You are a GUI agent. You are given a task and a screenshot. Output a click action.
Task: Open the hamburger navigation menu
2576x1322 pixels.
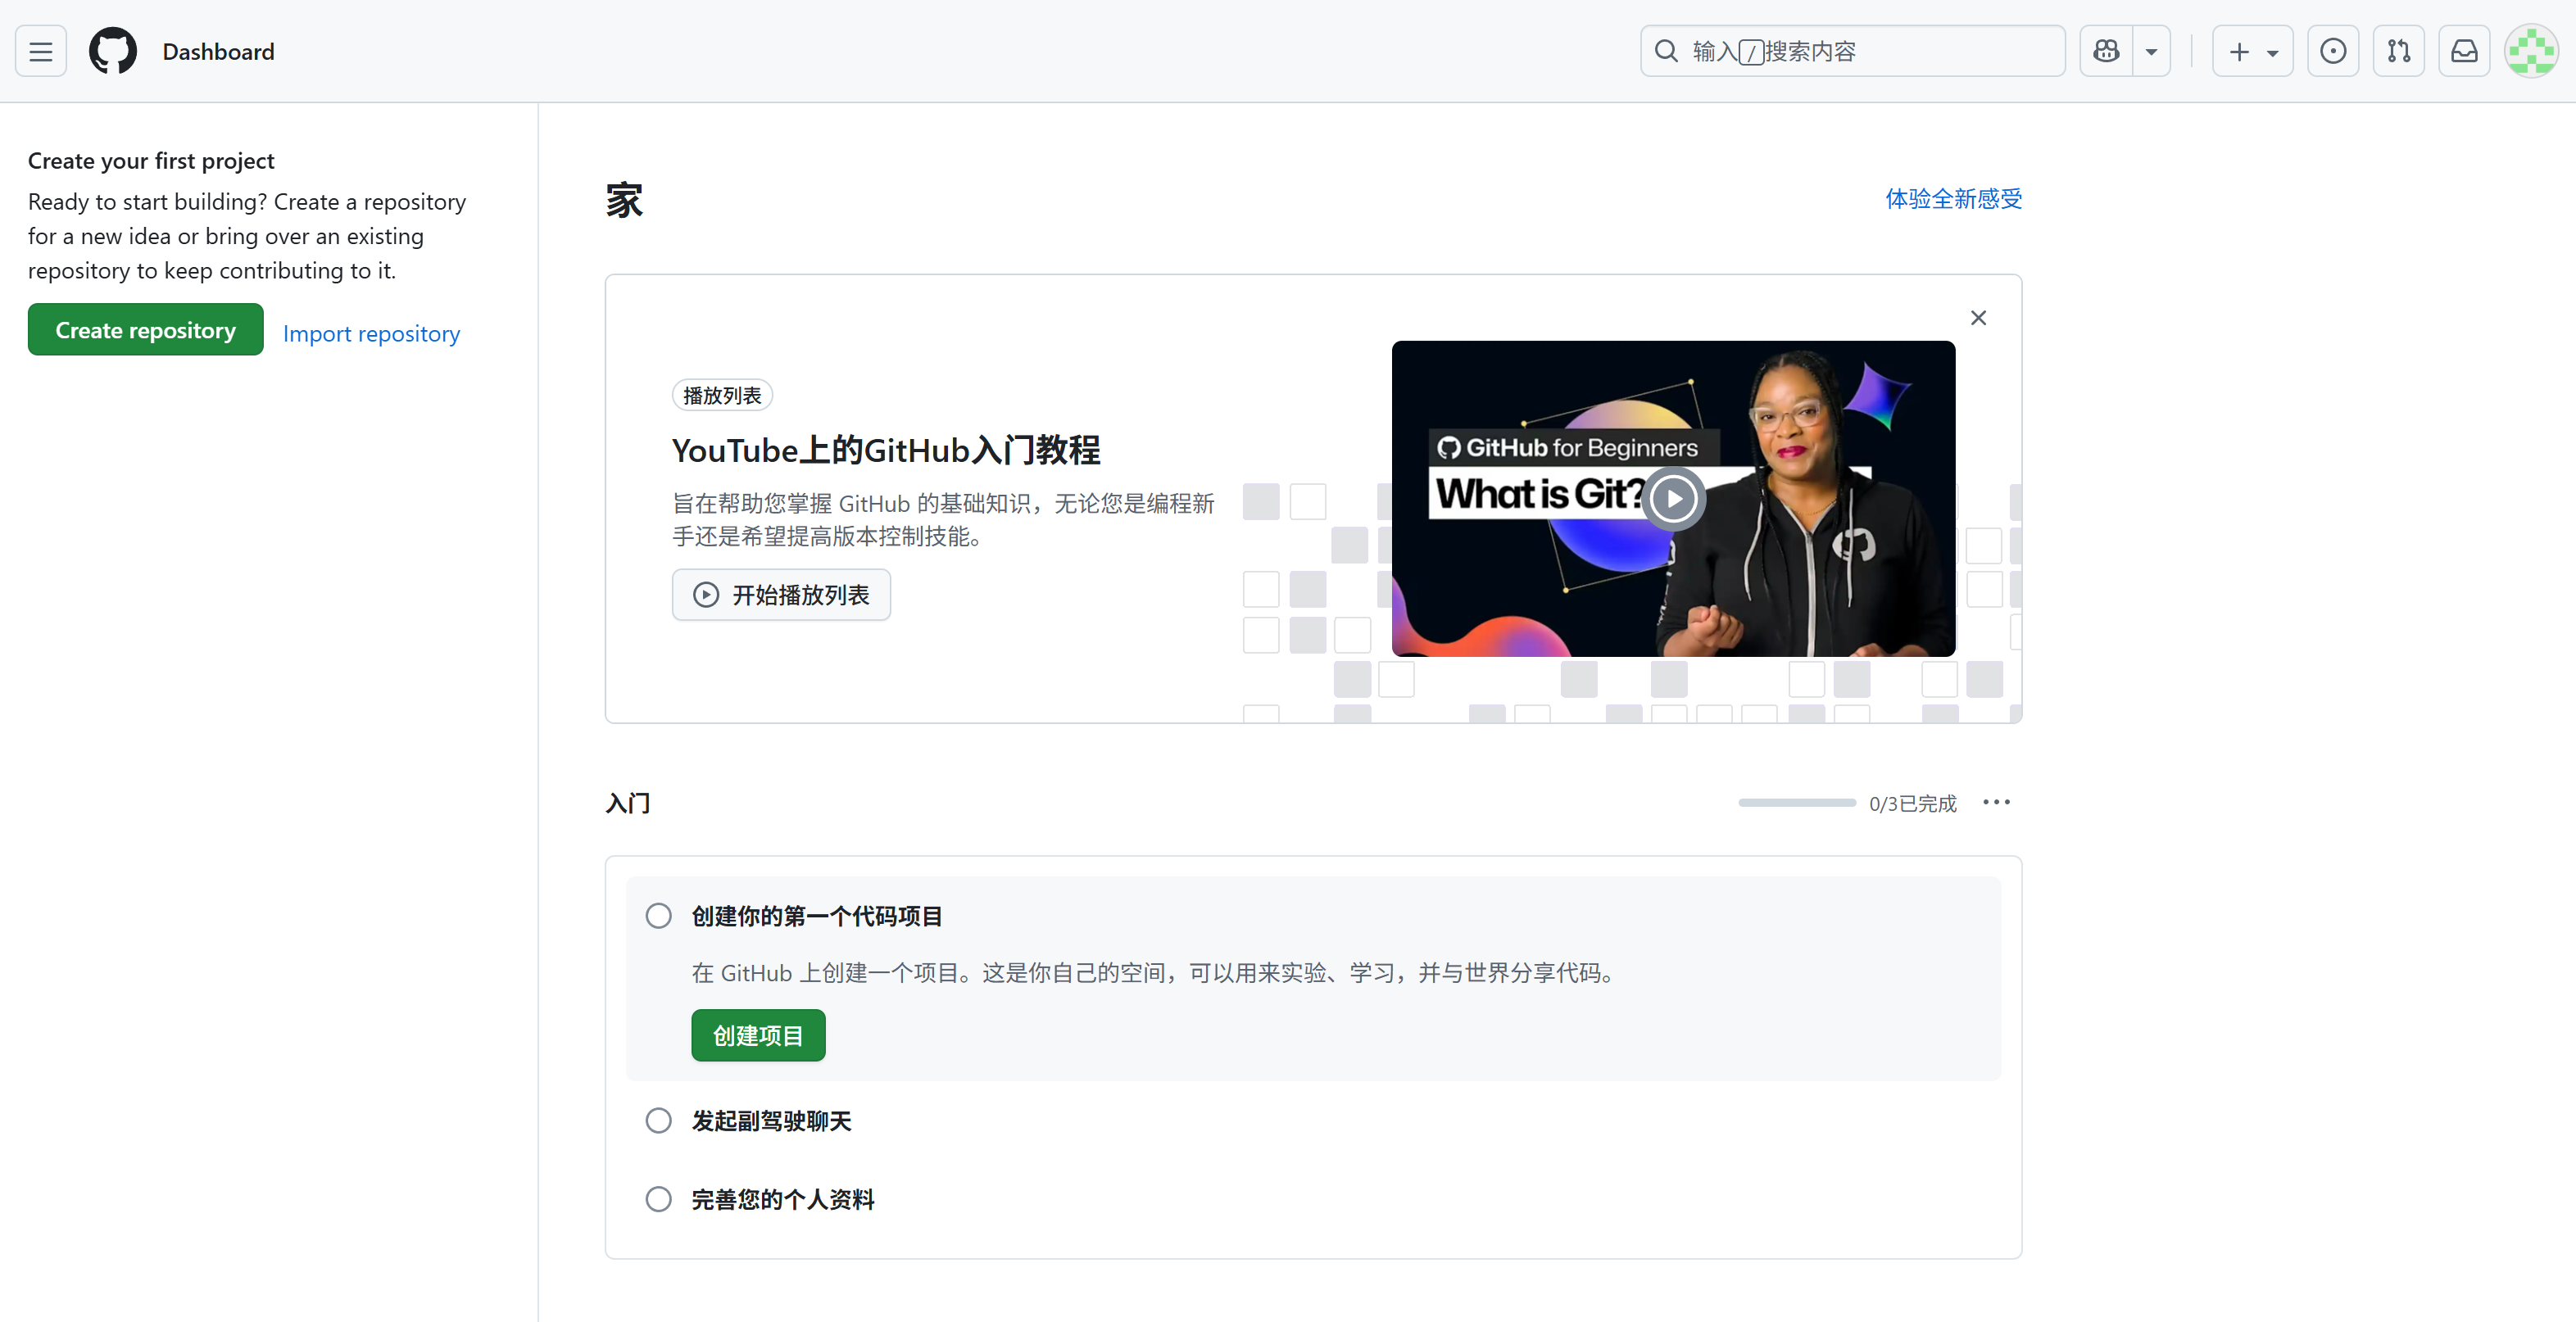[41, 51]
